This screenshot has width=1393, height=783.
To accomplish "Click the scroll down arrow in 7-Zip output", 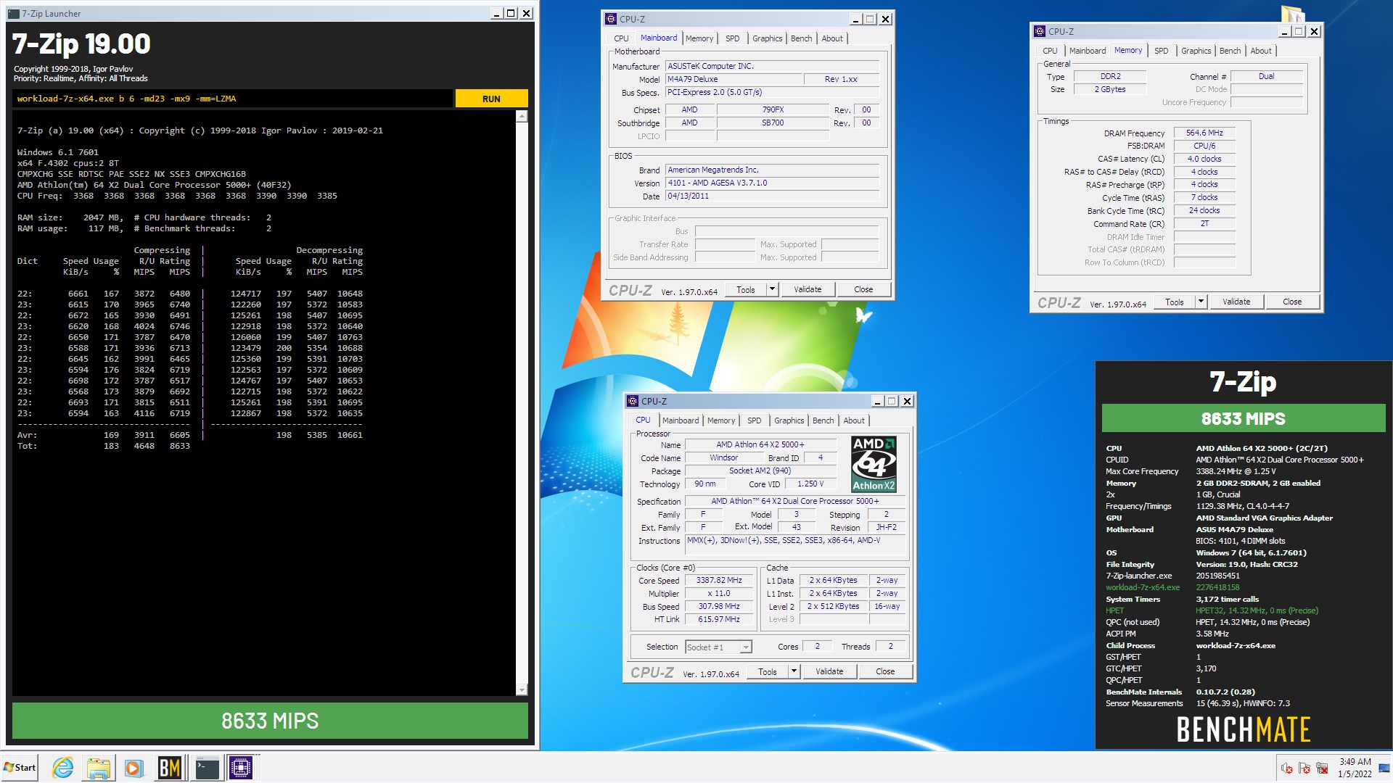I will coord(522,689).
